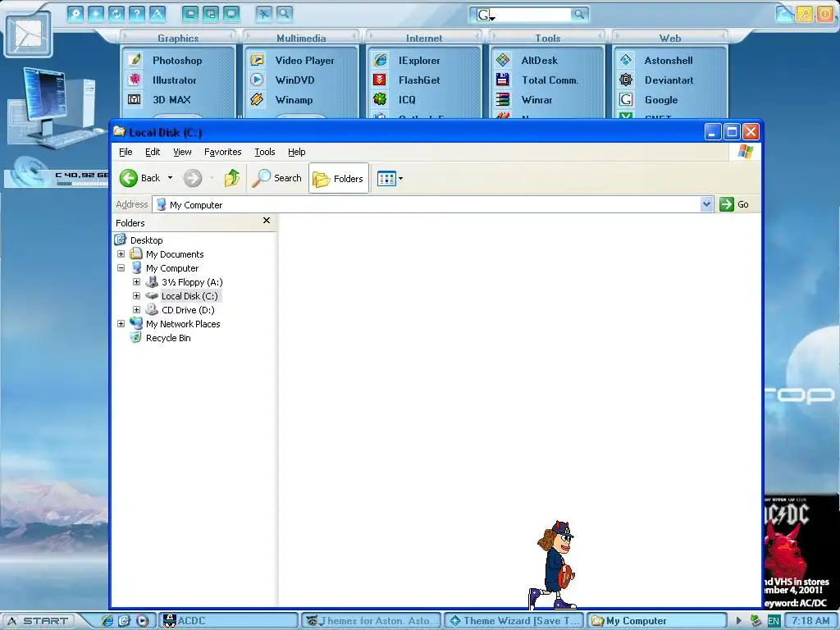Image resolution: width=840 pixels, height=630 pixels.
Task: Click Internet Explorer quick launch icon on taskbar
Action: (x=107, y=621)
